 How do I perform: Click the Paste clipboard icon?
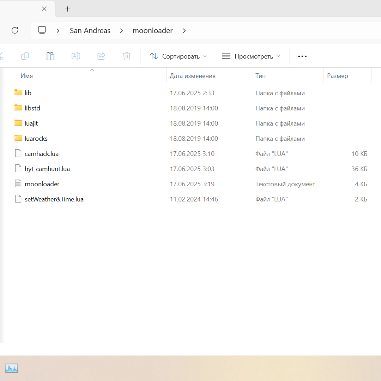coord(50,56)
